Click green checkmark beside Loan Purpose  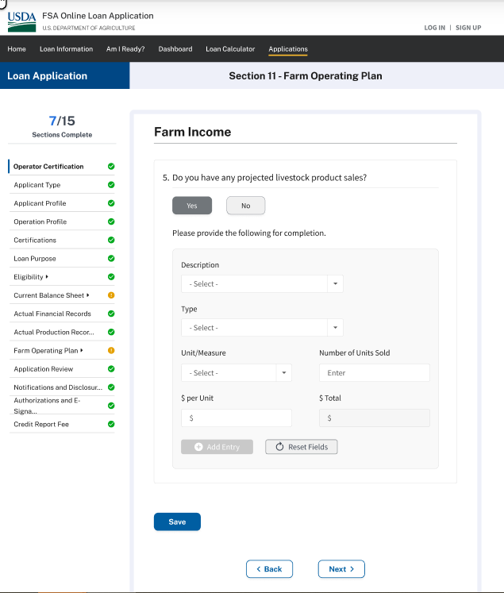coord(111,259)
